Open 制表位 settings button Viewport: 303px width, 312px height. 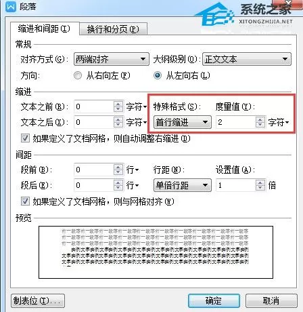[x=38, y=300]
